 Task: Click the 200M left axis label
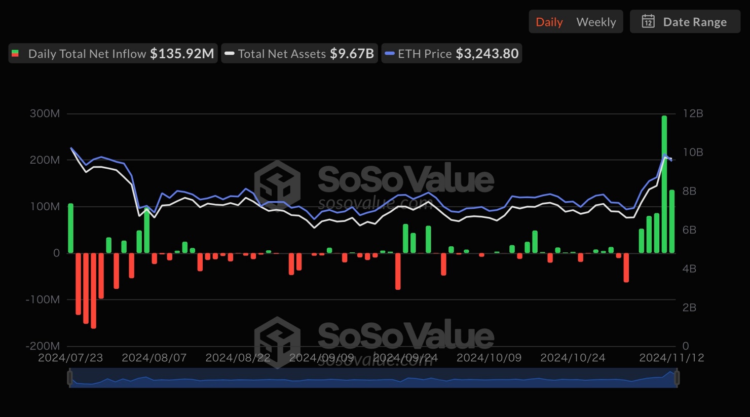click(45, 160)
